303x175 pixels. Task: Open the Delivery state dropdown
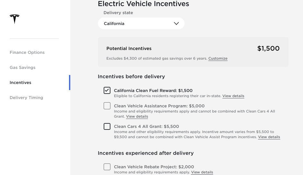click(141, 23)
